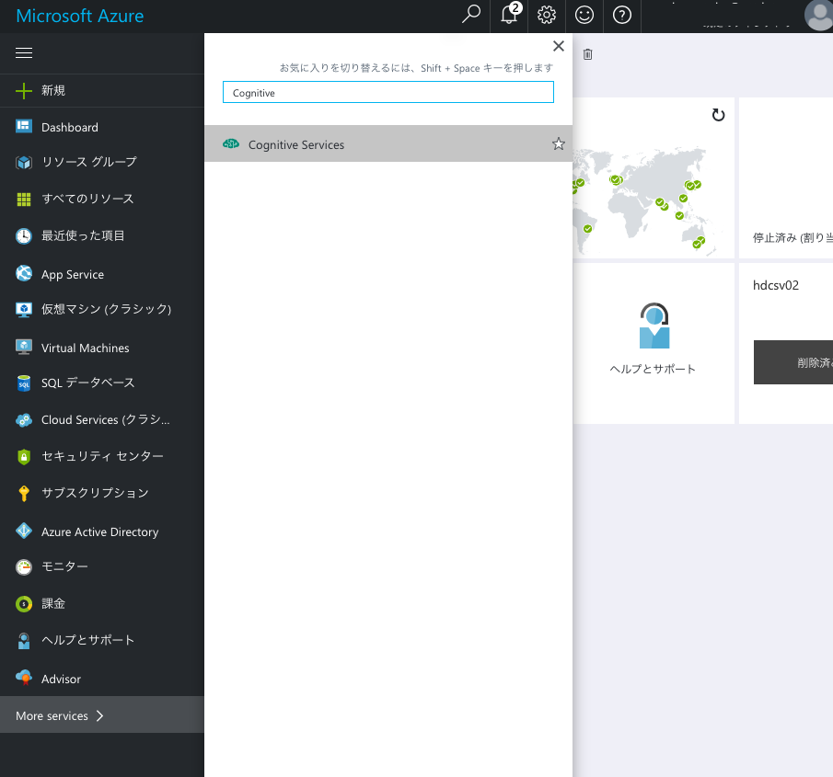Click the Cloud Services cloud icon

(x=24, y=420)
